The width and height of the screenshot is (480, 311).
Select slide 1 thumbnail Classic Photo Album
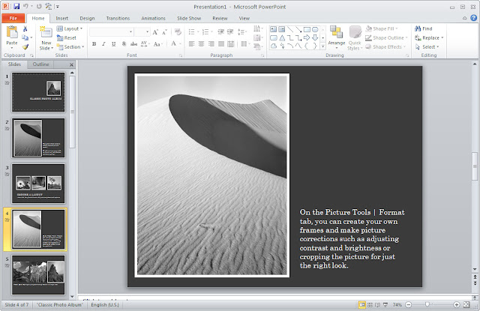(x=38, y=92)
